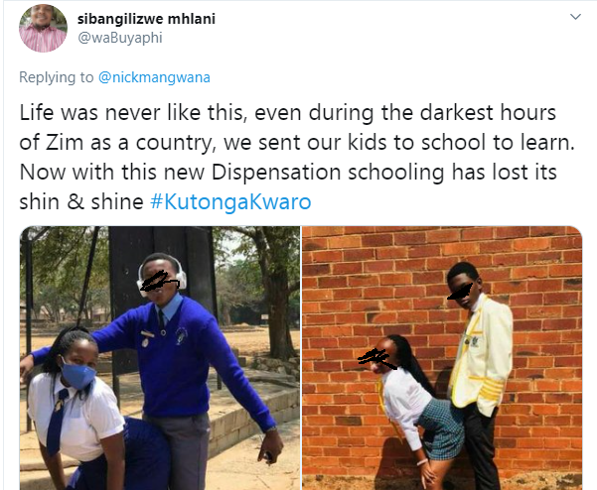Click the white blazer in right photo

(483, 355)
